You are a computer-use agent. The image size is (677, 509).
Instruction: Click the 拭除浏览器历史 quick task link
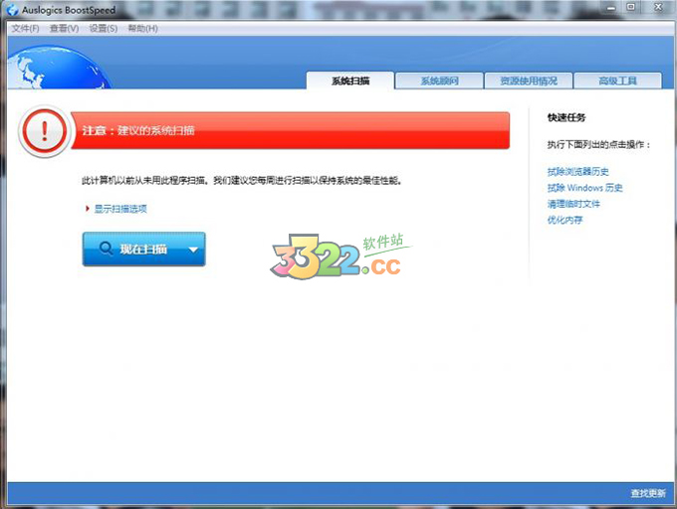pyautogui.click(x=577, y=172)
